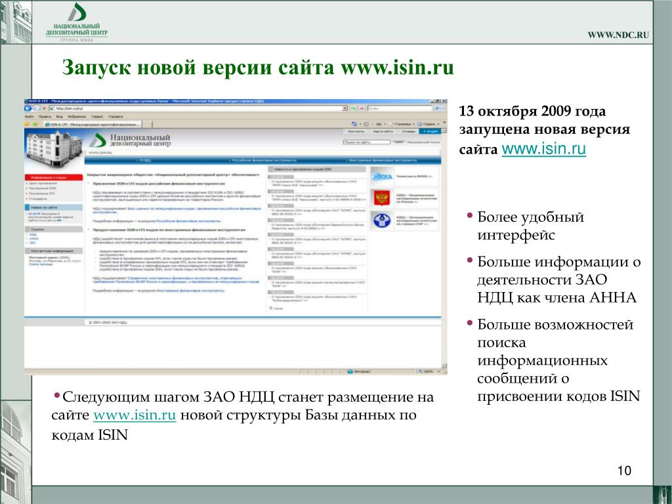672x504 pixels.
Task: Click the NDC logo at slide top
Action: [77, 22]
